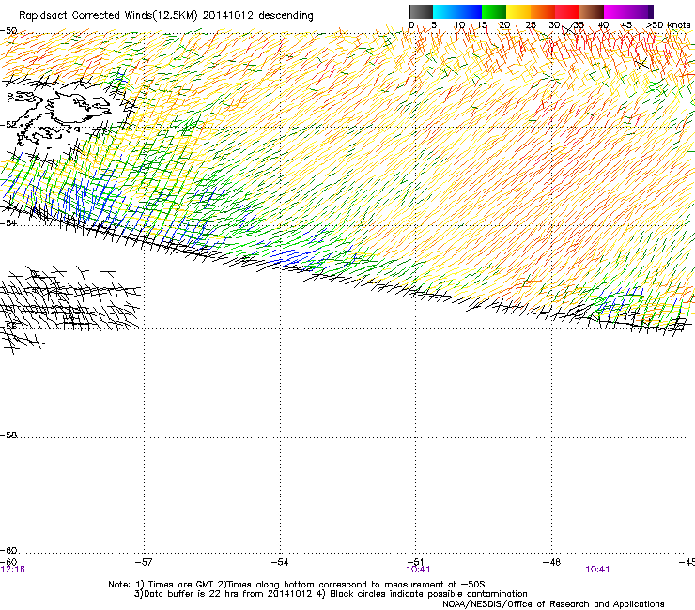
Task: Click the 'Black circles indicate possible contamination' note
Action: (x=428, y=594)
